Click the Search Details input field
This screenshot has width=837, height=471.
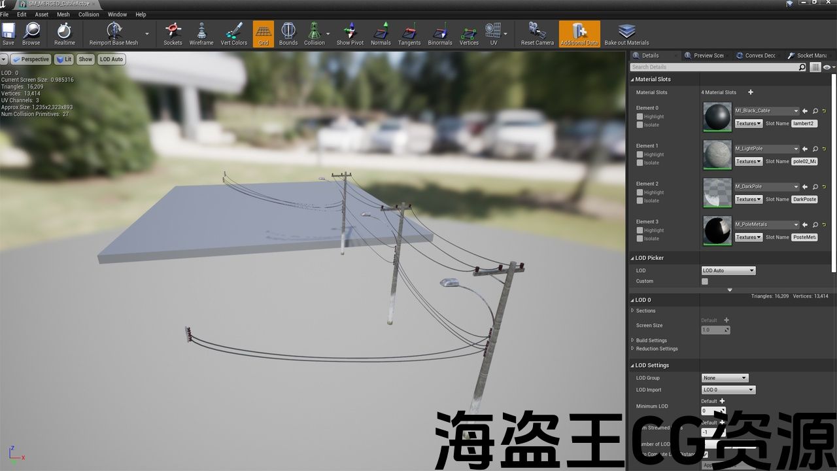(x=714, y=67)
